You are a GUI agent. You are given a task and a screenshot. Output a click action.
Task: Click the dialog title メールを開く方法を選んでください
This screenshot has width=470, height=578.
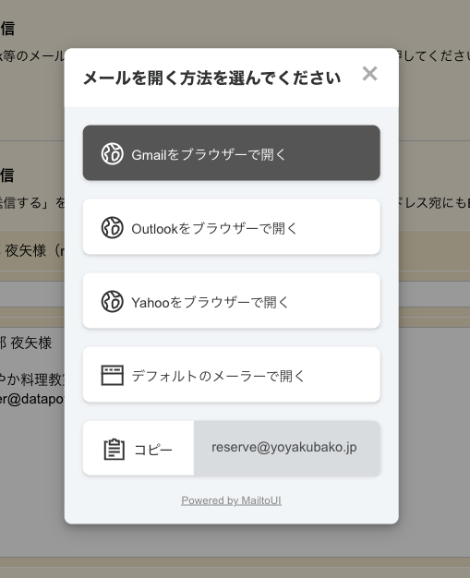[212, 78]
